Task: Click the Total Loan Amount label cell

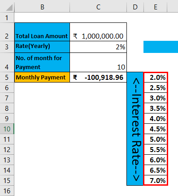Action: [42, 32]
